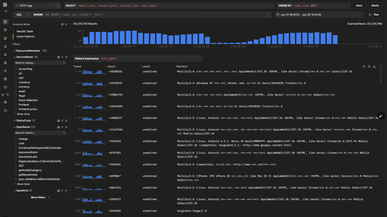Screen dimensions: 387x217
Task: Expand the collapsed left navigation bar
Action: [5, 11]
